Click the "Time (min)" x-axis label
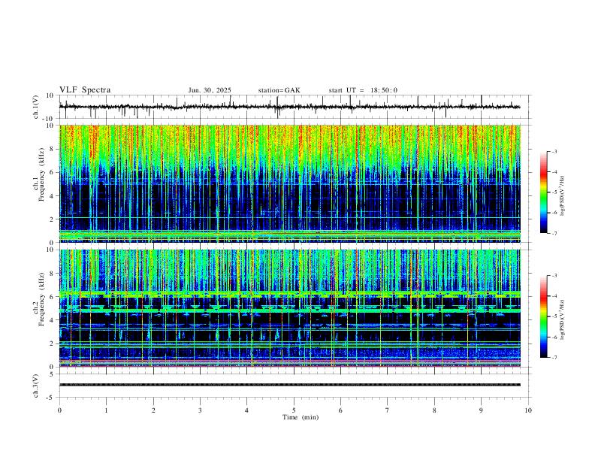 pos(301,417)
